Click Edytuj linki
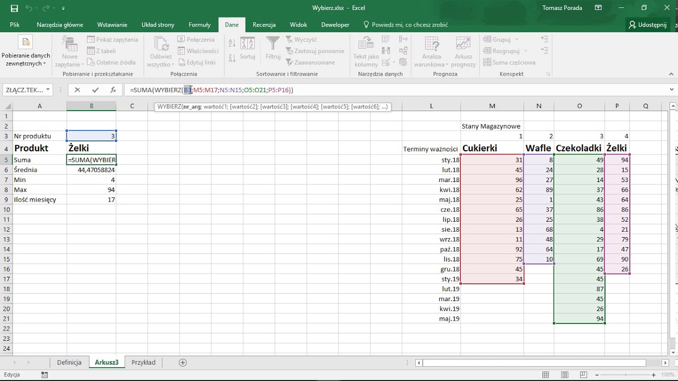 coord(197,62)
